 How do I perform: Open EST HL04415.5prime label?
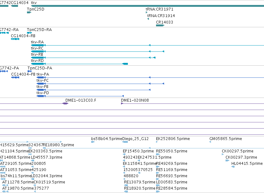point(247,164)
